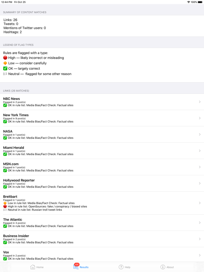Screen dimensions: 204x272
Task: Click the green OK icon under NASA
Action: 5,138
